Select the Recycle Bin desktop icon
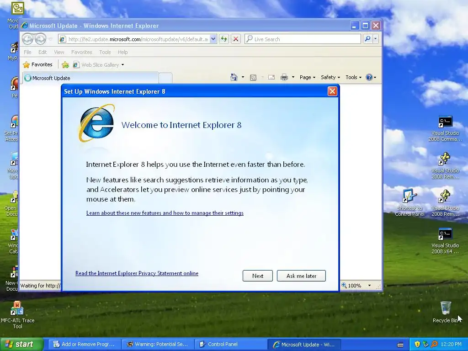The image size is (468, 351). click(445, 312)
